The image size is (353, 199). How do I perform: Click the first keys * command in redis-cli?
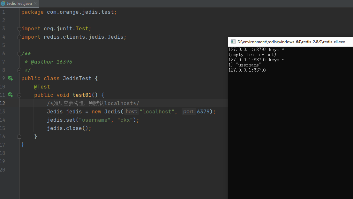(x=276, y=50)
